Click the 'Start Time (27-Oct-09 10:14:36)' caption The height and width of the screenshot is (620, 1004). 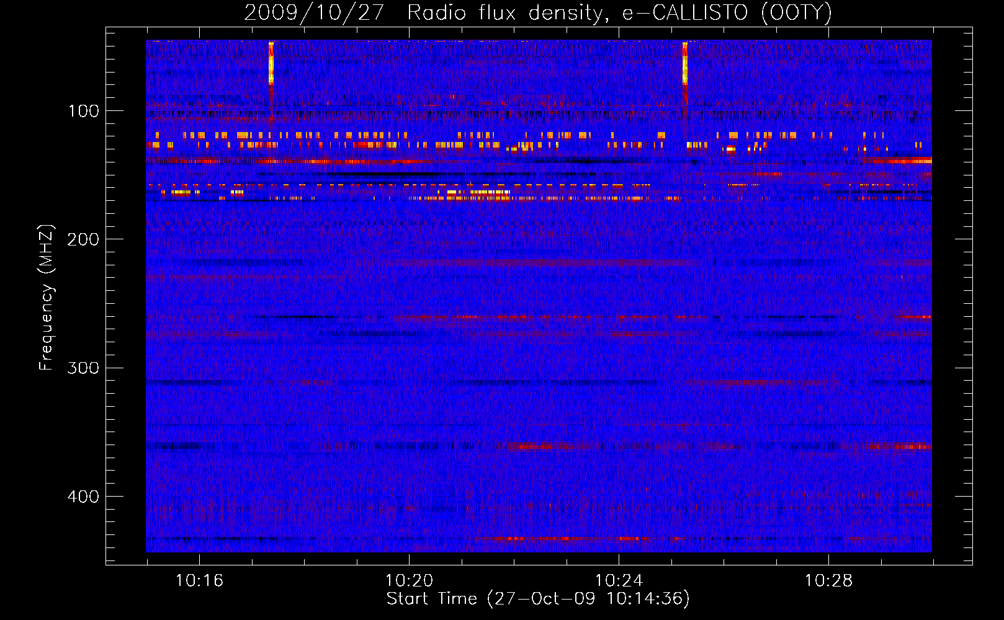(x=538, y=599)
